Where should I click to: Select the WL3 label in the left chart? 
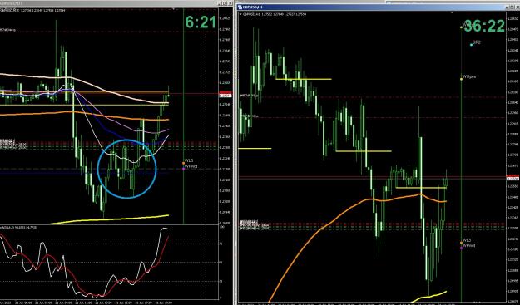point(189,160)
